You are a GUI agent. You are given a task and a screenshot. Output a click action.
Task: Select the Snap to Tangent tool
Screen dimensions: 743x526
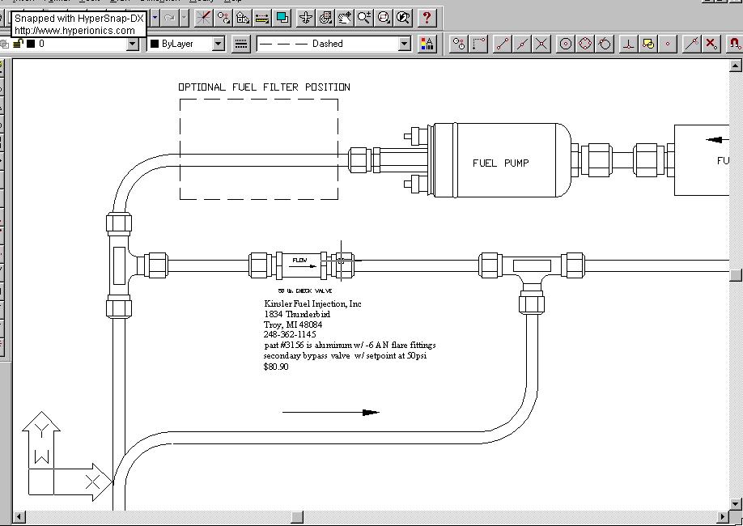point(605,44)
